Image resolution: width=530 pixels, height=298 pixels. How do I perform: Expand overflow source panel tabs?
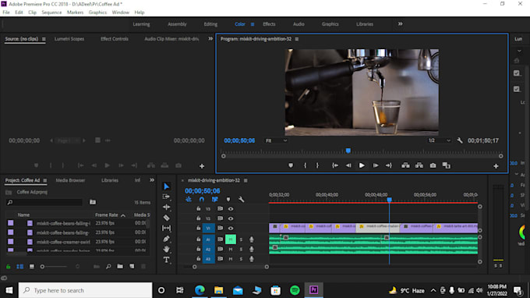pyautogui.click(x=210, y=39)
